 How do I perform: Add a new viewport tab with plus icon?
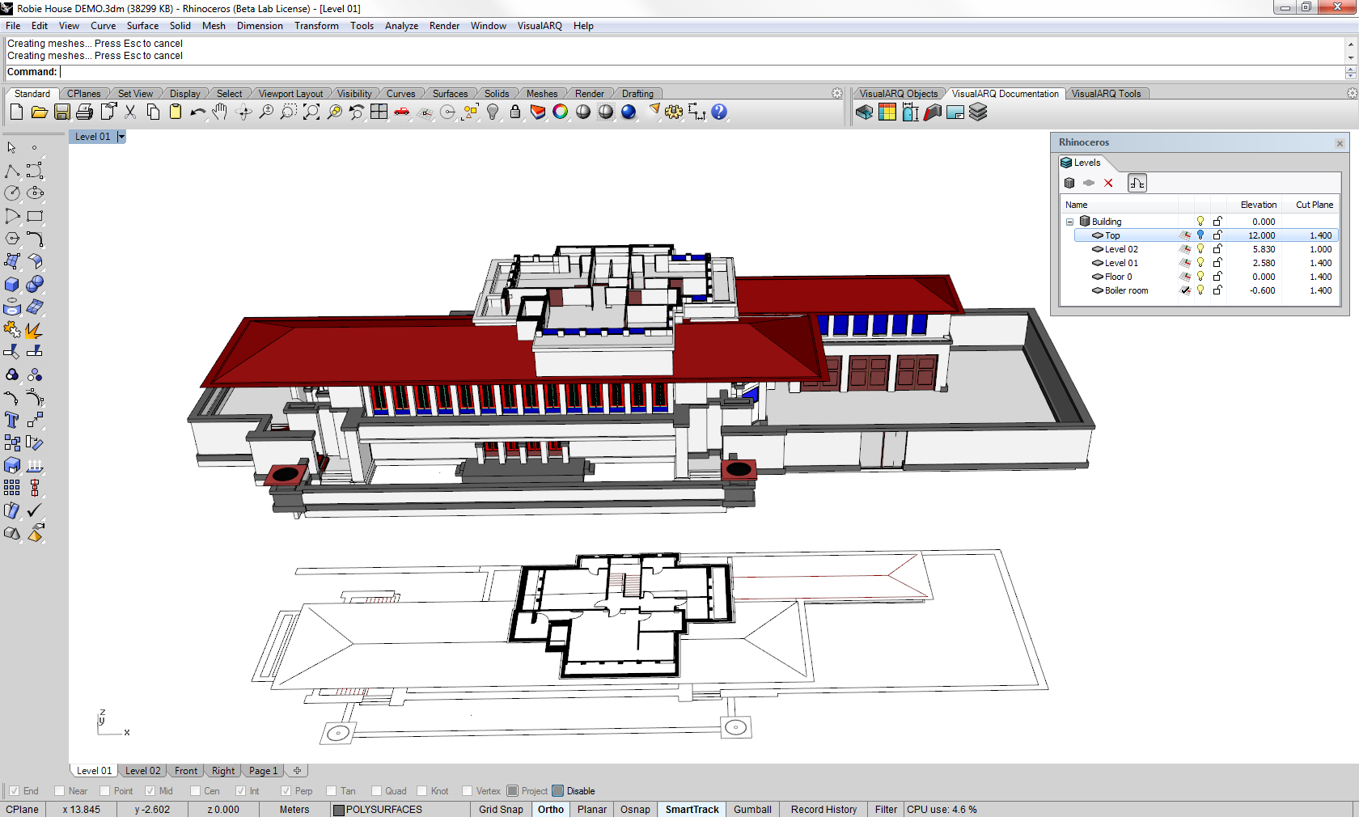coord(297,771)
